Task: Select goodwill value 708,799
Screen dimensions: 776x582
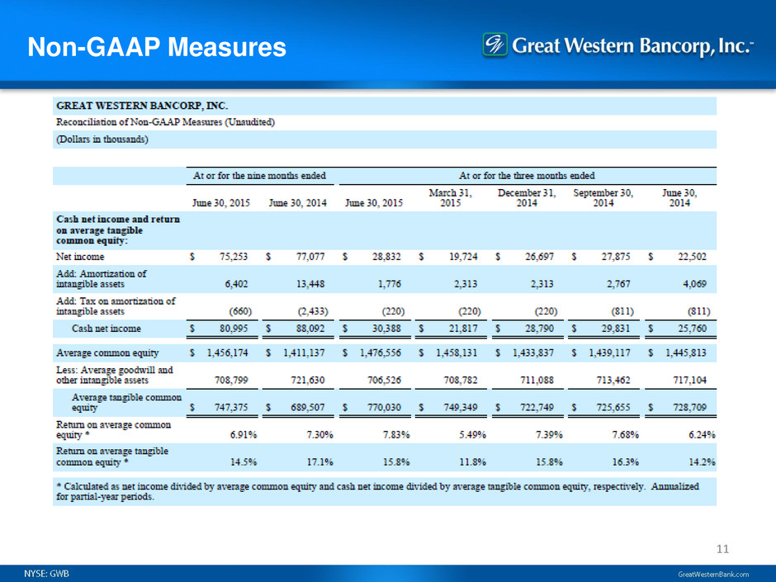Action: click(x=231, y=381)
